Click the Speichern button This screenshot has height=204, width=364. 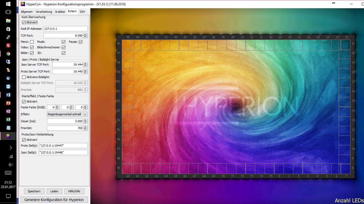pos(34,191)
